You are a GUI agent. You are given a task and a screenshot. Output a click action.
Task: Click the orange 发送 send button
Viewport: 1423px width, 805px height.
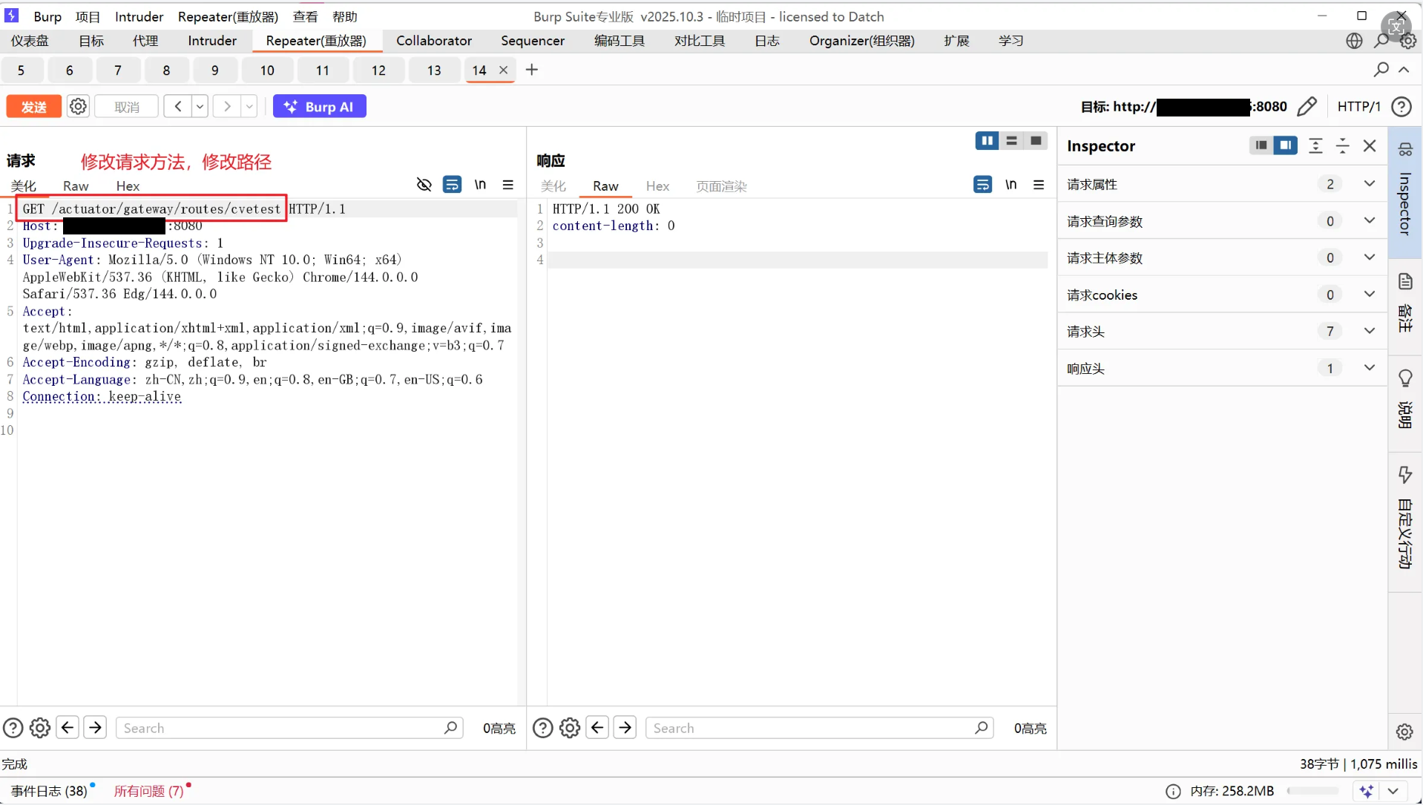click(x=33, y=107)
